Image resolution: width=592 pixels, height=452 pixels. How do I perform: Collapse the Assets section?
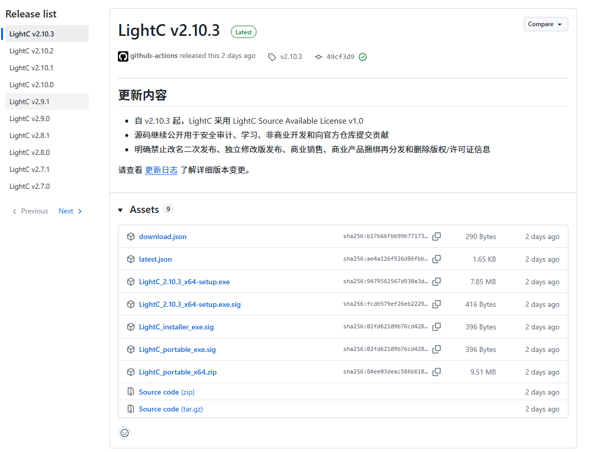[x=121, y=210]
